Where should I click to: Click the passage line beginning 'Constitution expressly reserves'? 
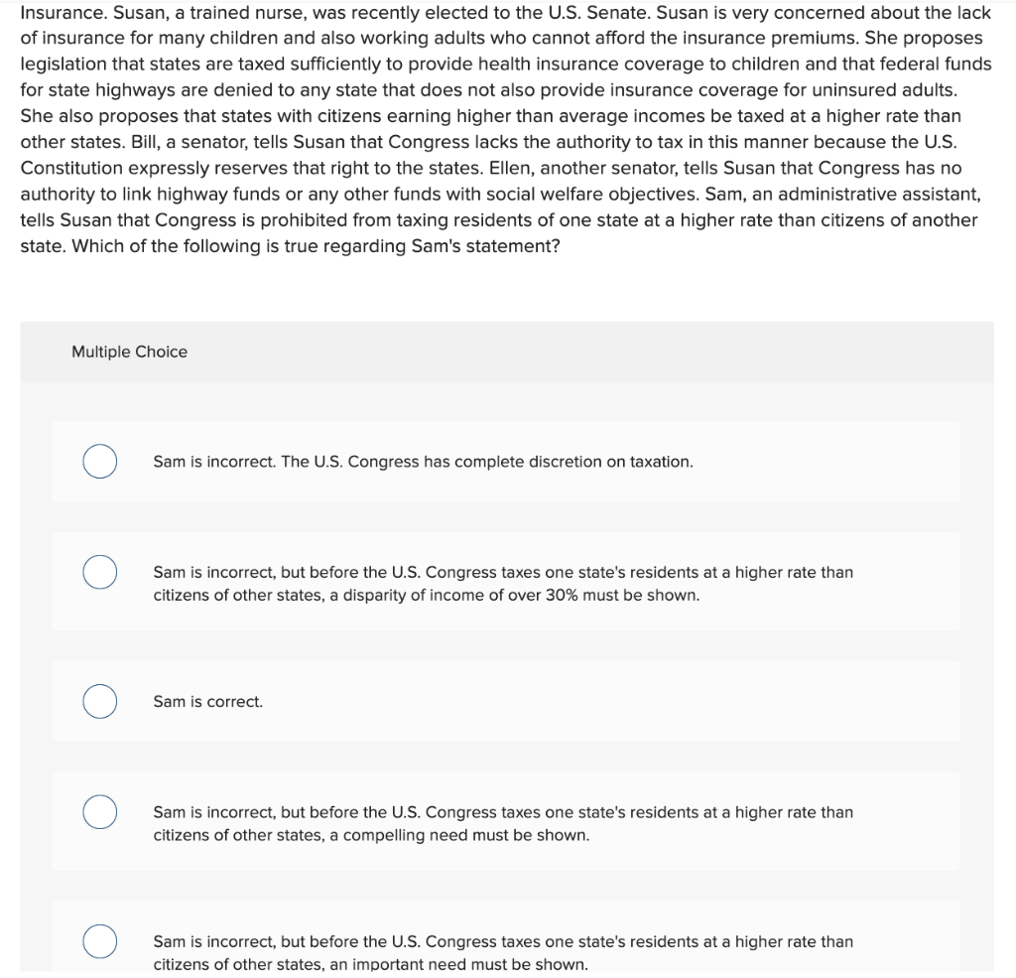[491, 168]
